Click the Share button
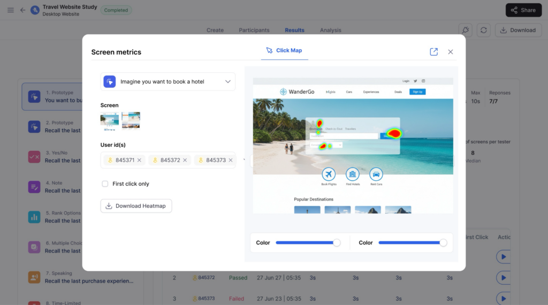 pyautogui.click(x=523, y=10)
